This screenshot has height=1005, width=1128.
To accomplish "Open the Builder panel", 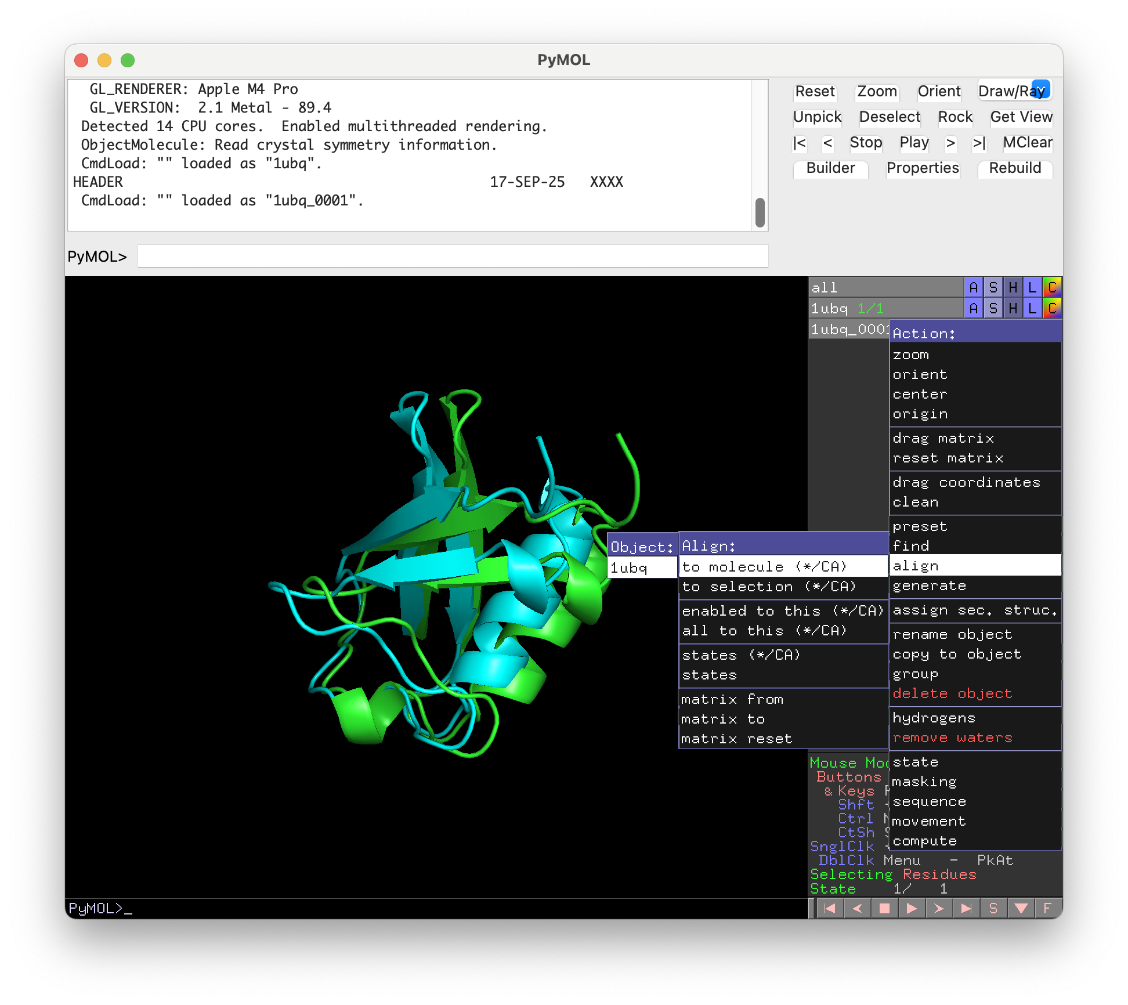I will (x=830, y=168).
